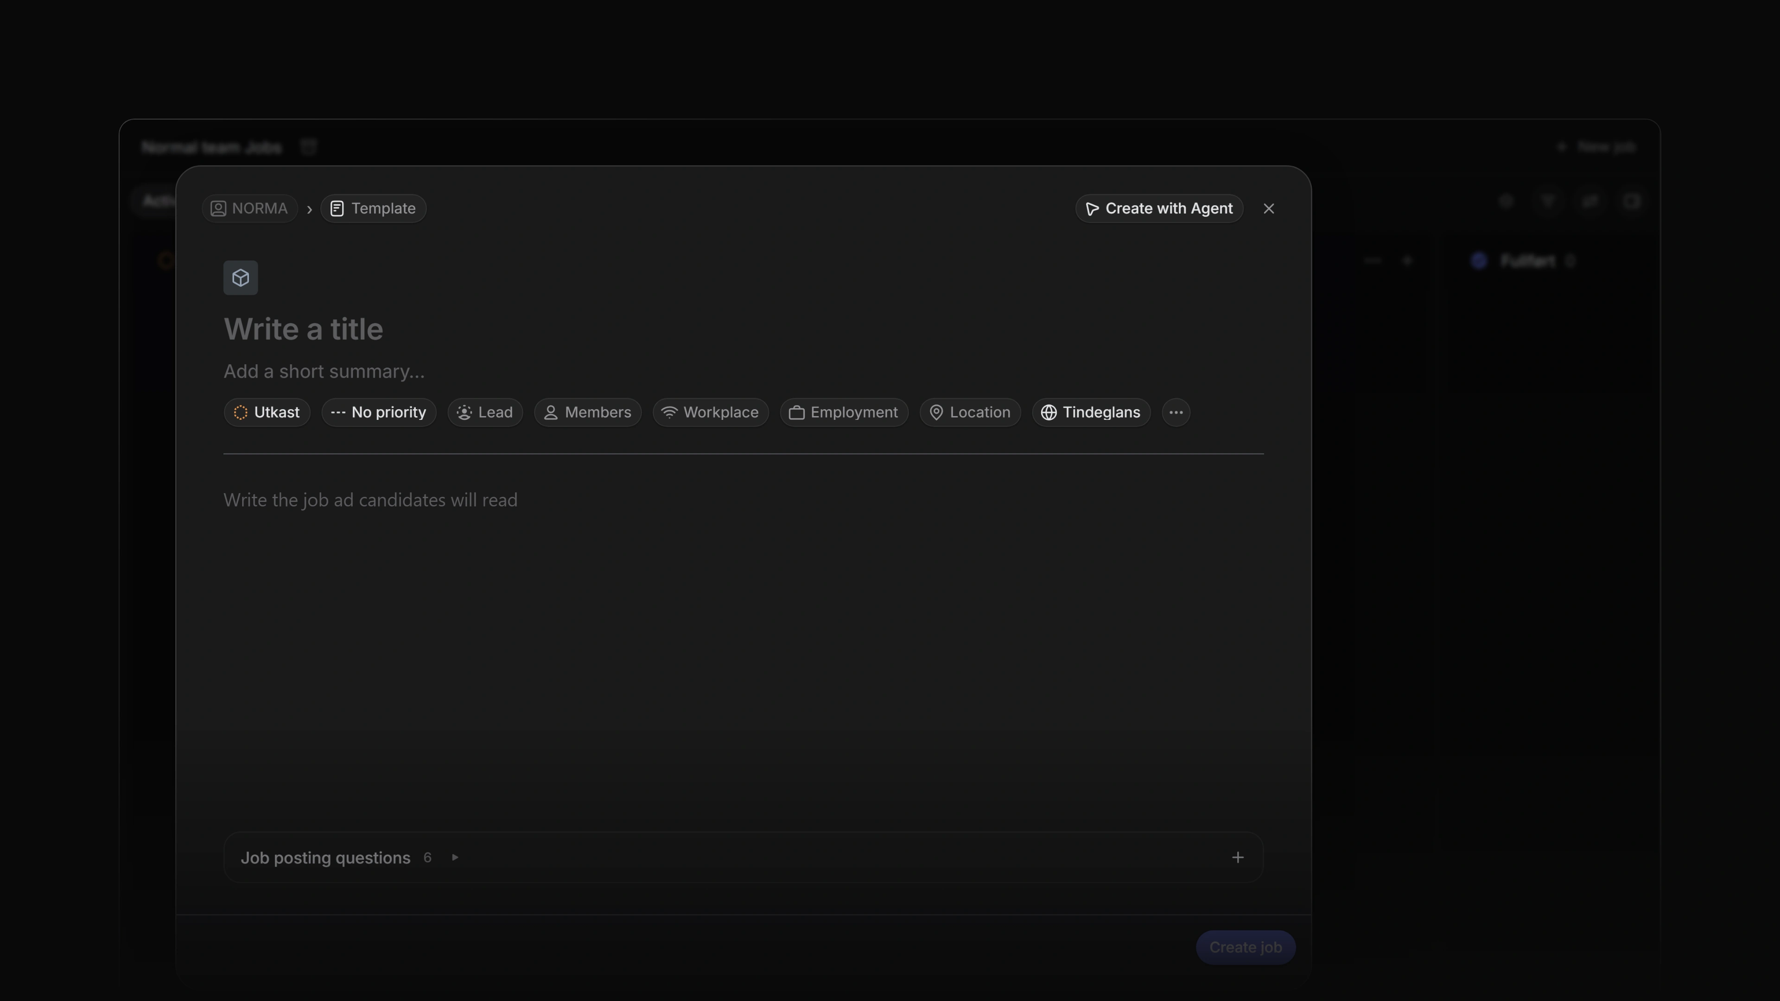1780x1001 pixels.
Task: Close the new job dialog
Action: click(1269, 209)
